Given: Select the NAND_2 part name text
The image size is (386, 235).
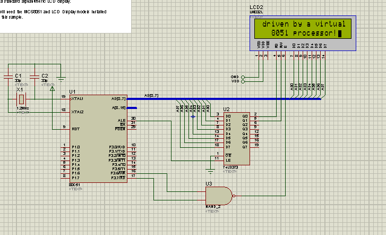Looking at the screenshot, I should click(213, 207).
